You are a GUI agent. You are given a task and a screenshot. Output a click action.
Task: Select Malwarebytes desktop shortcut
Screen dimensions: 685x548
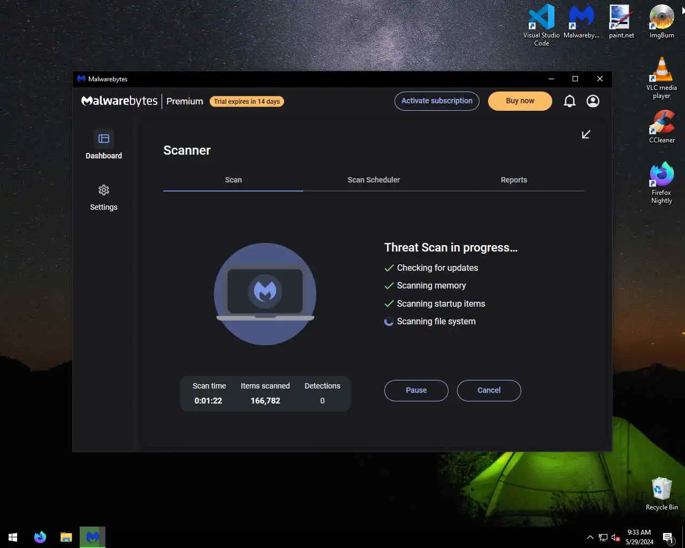tap(582, 21)
